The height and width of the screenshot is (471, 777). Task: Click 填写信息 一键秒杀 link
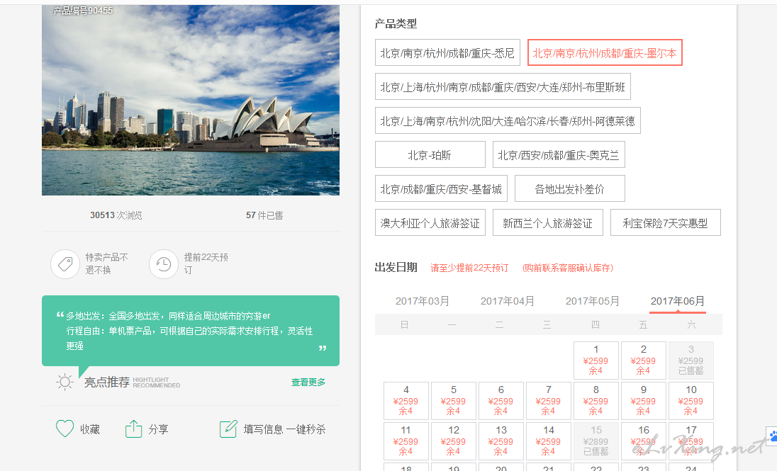tap(284, 429)
